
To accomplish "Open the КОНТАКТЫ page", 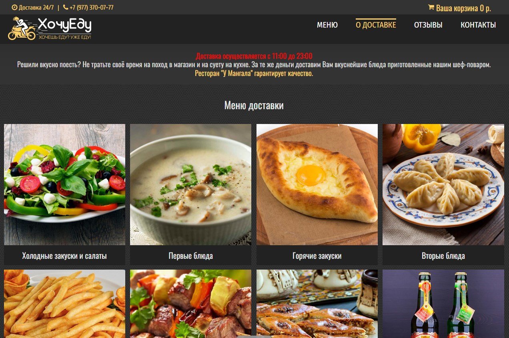I will point(478,25).
